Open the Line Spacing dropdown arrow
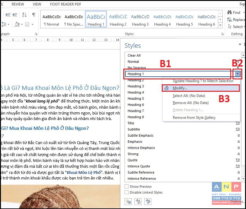 (8, 25)
